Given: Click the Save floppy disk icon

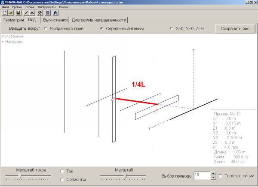Looking at the screenshot, I should tap(18, 13).
